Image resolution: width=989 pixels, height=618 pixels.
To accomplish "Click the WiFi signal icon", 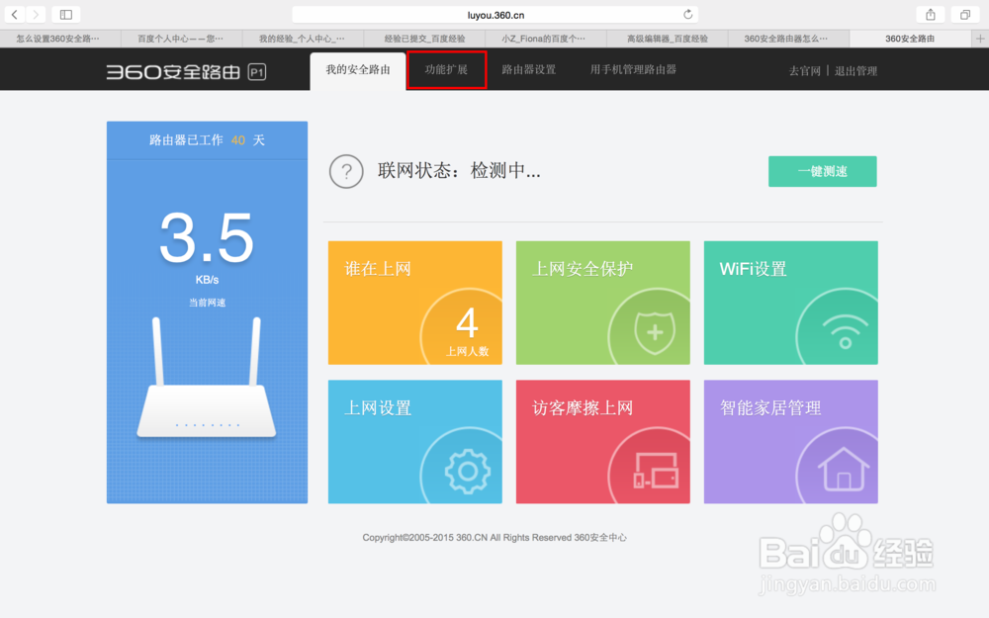I will (846, 331).
